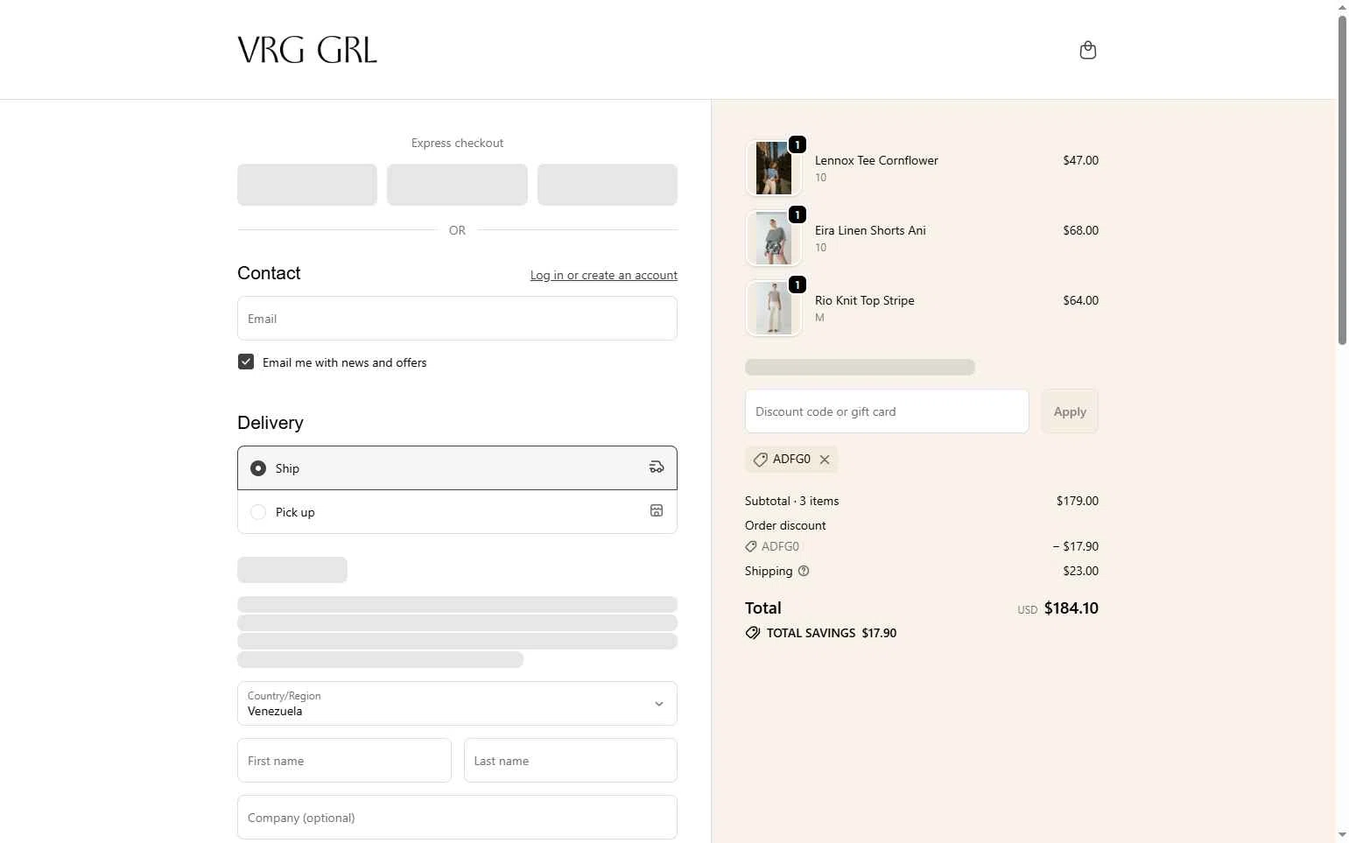Click the $68.00 price
Screen dimensions: 1349x843
pyautogui.click(x=1081, y=230)
